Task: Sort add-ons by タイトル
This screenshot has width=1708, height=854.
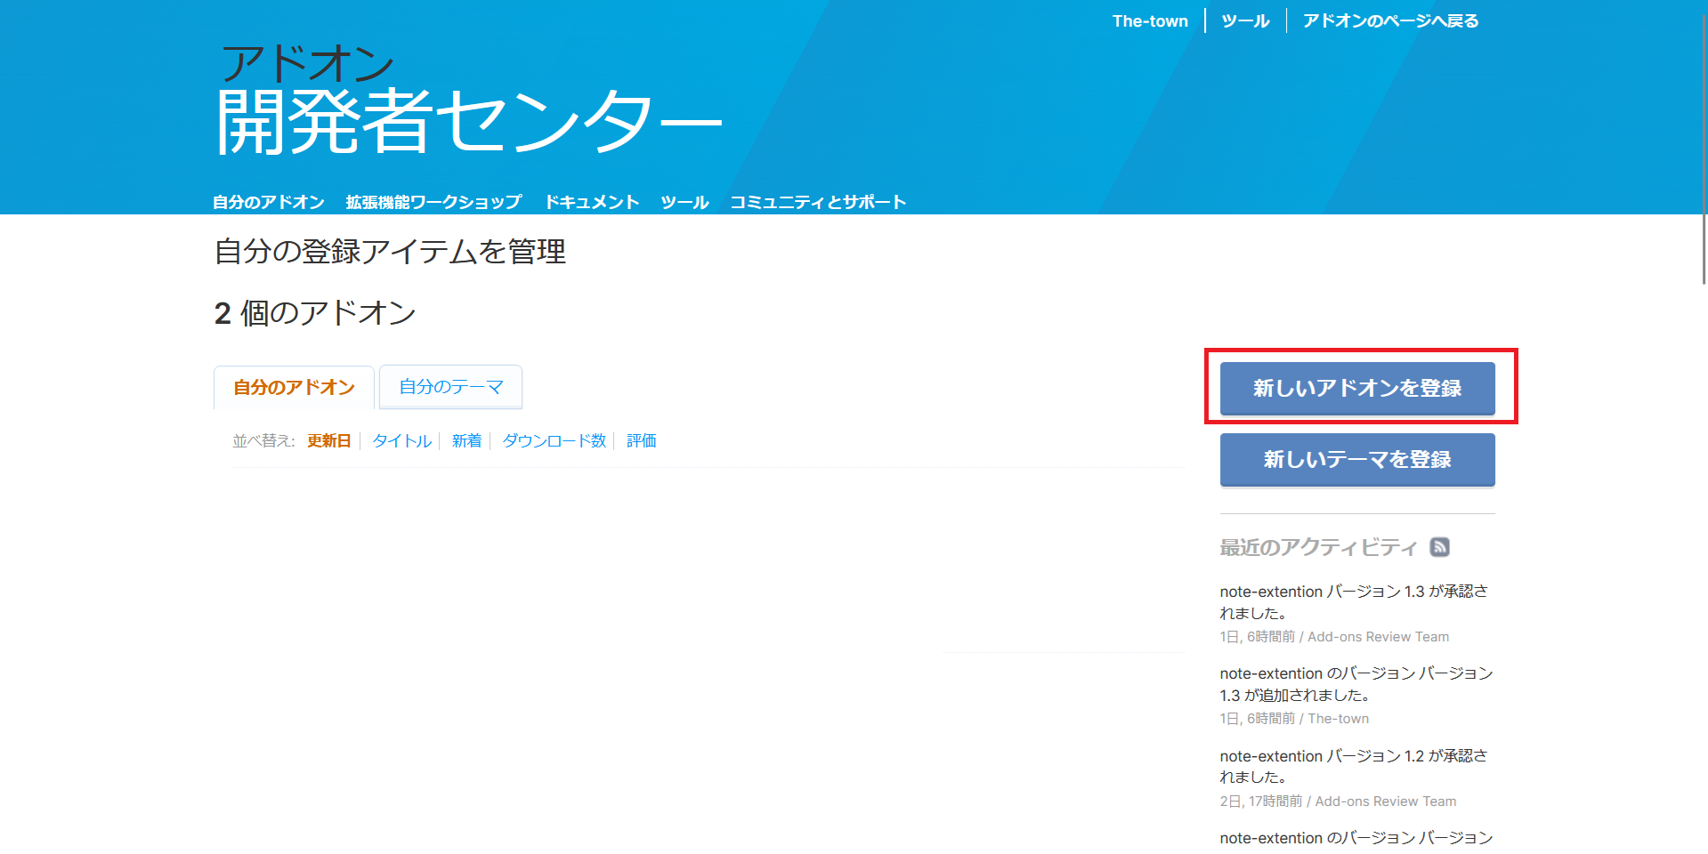Action: coord(401,440)
